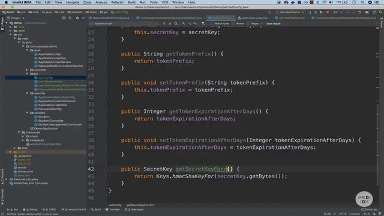Open the Messages tool window button
This screenshot has width=384, height=216.
tap(134, 209)
